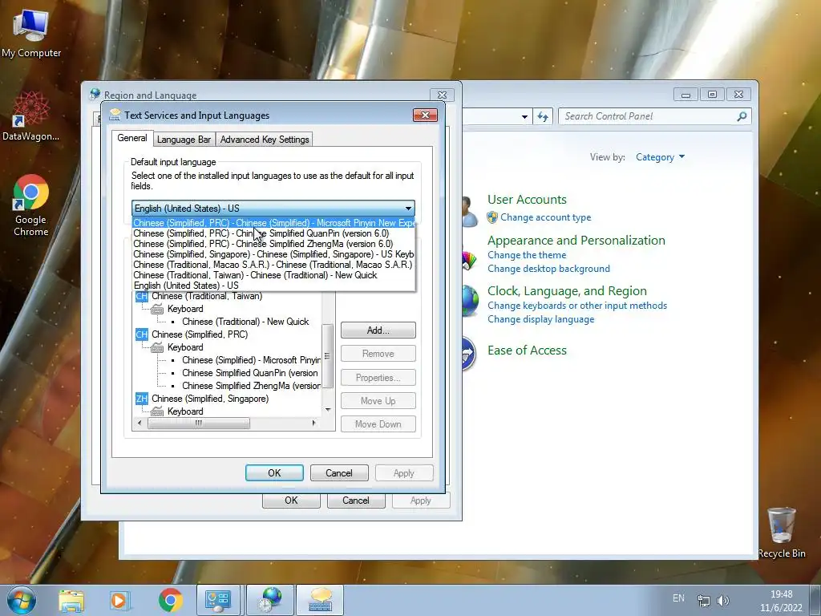The height and width of the screenshot is (616, 821).
Task: Open network status tray icon
Action: click(x=704, y=600)
